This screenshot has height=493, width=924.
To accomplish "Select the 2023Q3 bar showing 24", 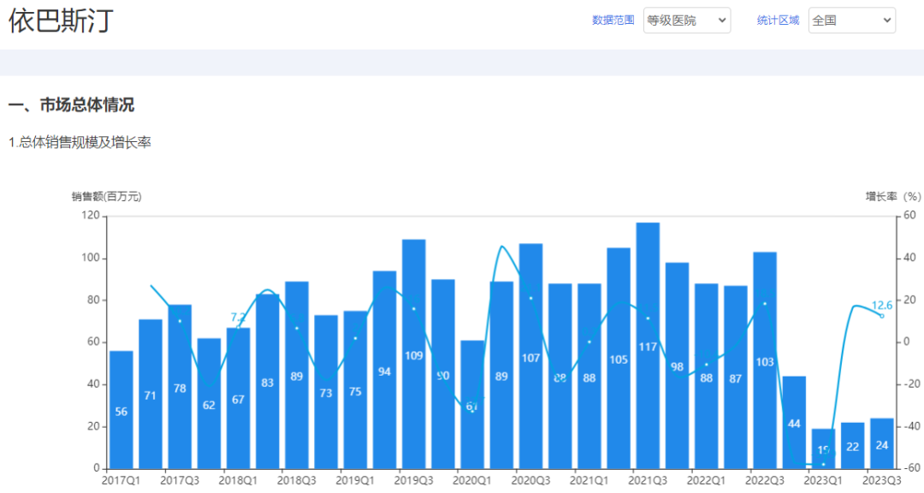I will (x=882, y=443).
